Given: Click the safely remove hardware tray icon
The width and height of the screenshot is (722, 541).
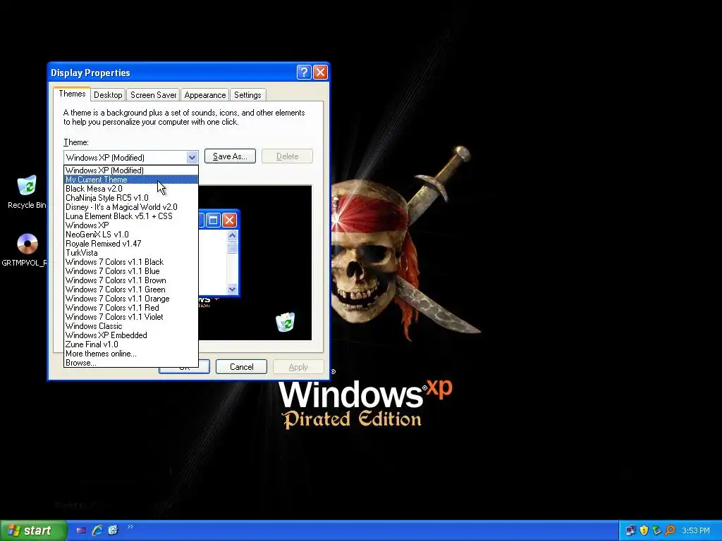Looking at the screenshot, I should (x=656, y=530).
